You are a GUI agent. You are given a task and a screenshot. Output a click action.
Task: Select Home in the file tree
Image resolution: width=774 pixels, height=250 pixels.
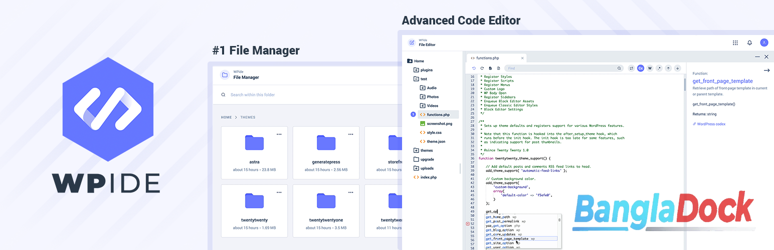tap(416, 61)
